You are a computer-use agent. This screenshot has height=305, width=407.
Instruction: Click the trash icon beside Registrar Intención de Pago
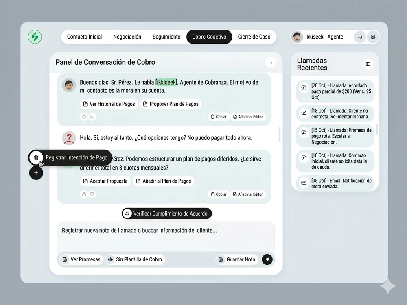[36, 157]
